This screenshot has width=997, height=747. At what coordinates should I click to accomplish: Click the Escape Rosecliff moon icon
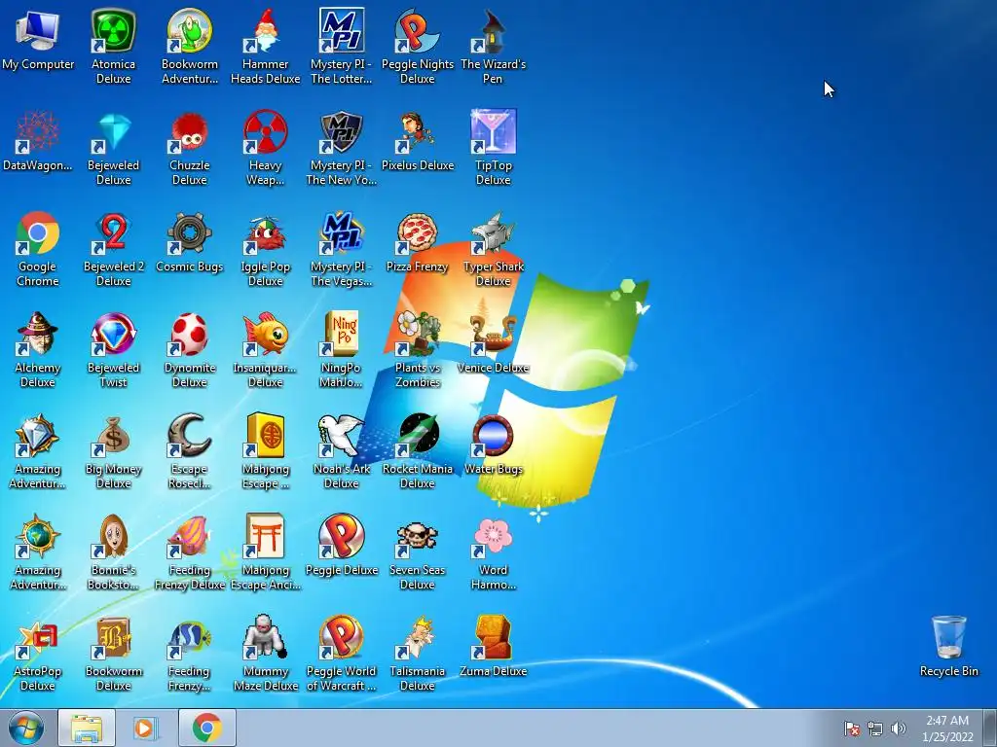[190, 435]
